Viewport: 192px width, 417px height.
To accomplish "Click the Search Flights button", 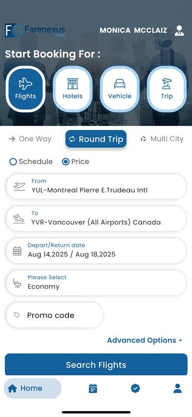I will 96,364.
